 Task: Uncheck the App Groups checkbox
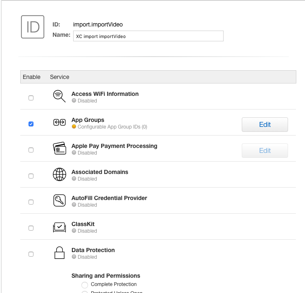(31, 124)
